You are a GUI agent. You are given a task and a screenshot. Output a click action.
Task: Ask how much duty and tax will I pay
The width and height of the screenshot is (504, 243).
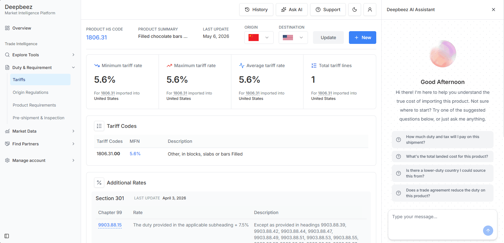tap(443, 140)
